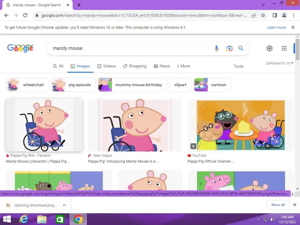Open the Peppa Pig Wiki Mandy image
This screenshot has height=225, width=300.
[x=44, y=125]
